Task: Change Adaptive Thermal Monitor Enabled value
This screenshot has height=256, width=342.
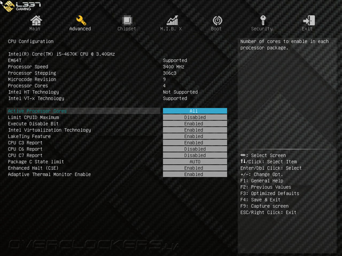Action: pyautogui.click(x=195, y=174)
